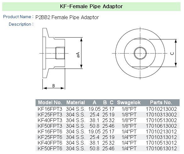Click the 25.4 A value in the KF25FPT3 row
The width and height of the screenshot is (184, 154).
(94, 115)
